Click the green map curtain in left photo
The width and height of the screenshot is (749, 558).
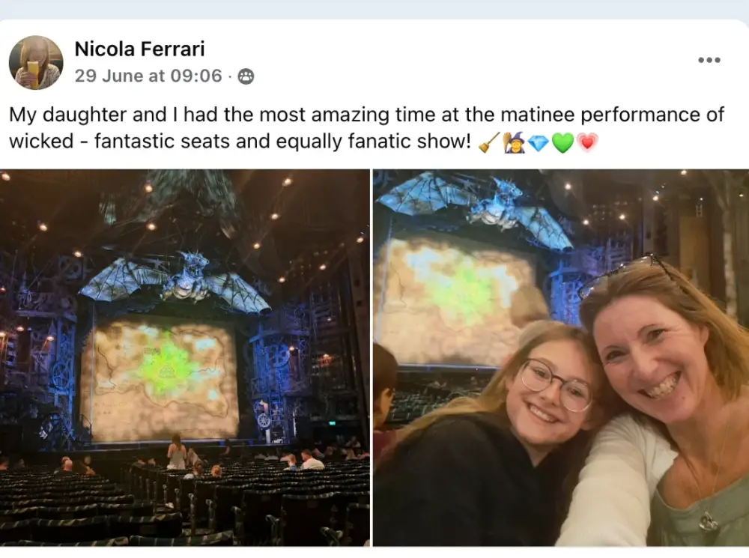click(x=160, y=378)
